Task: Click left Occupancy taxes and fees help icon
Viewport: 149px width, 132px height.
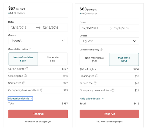Action: [x=42, y=90]
